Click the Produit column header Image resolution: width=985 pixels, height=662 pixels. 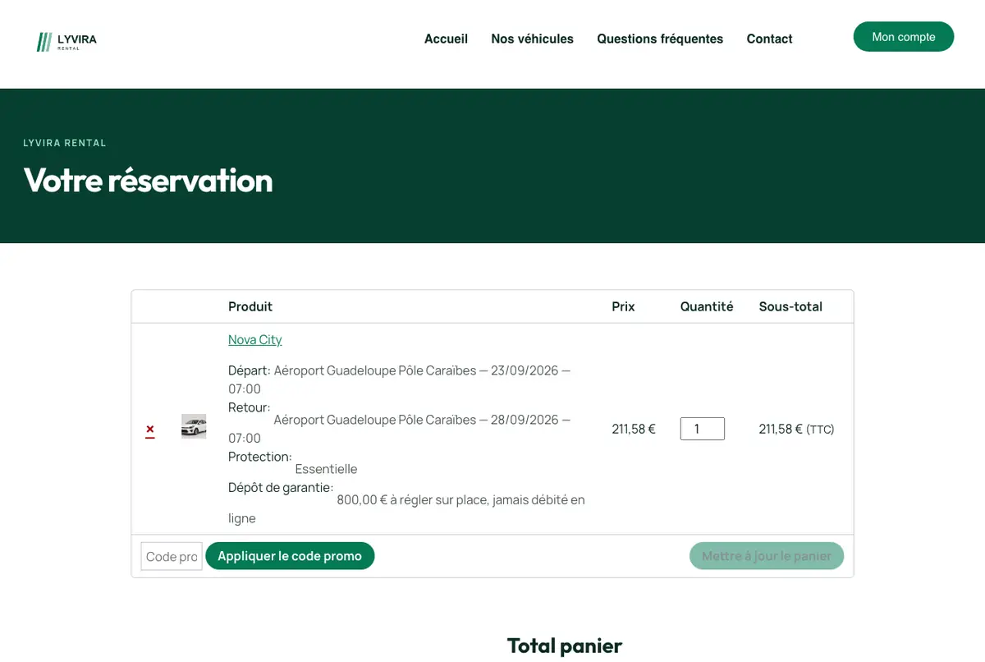250,306
